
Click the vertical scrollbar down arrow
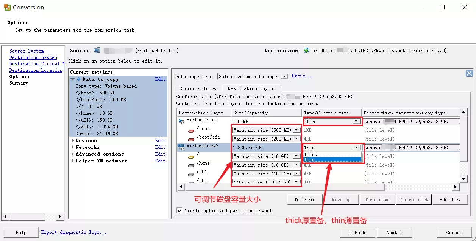tap(464, 179)
